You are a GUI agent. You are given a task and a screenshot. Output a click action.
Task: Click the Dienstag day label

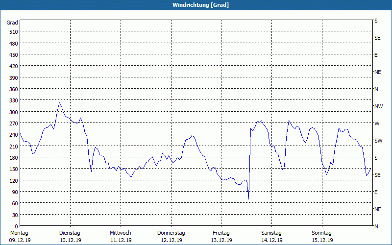point(70,233)
